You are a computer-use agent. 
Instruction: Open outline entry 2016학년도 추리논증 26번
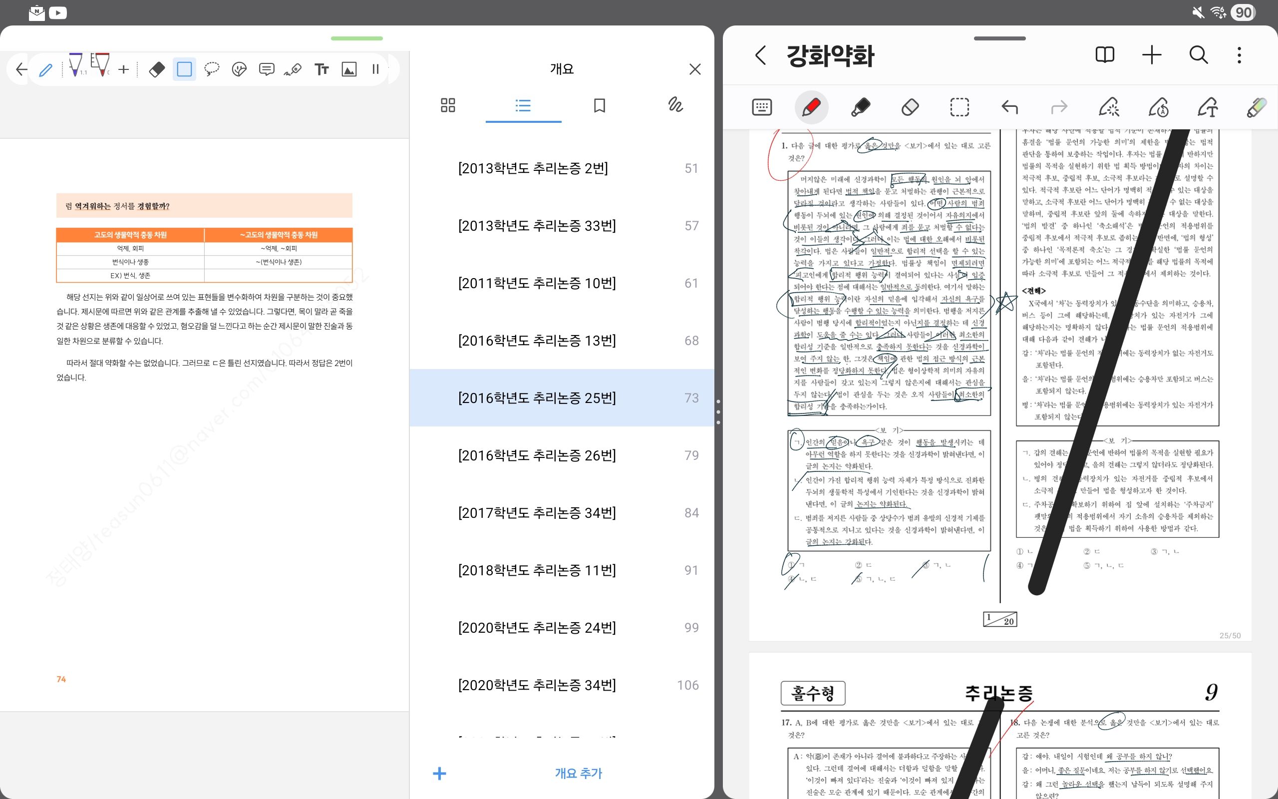[537, 455]
